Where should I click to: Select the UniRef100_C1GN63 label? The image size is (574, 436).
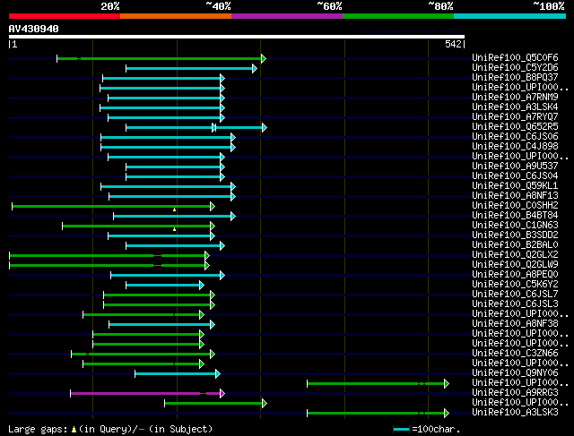point(515,226)
